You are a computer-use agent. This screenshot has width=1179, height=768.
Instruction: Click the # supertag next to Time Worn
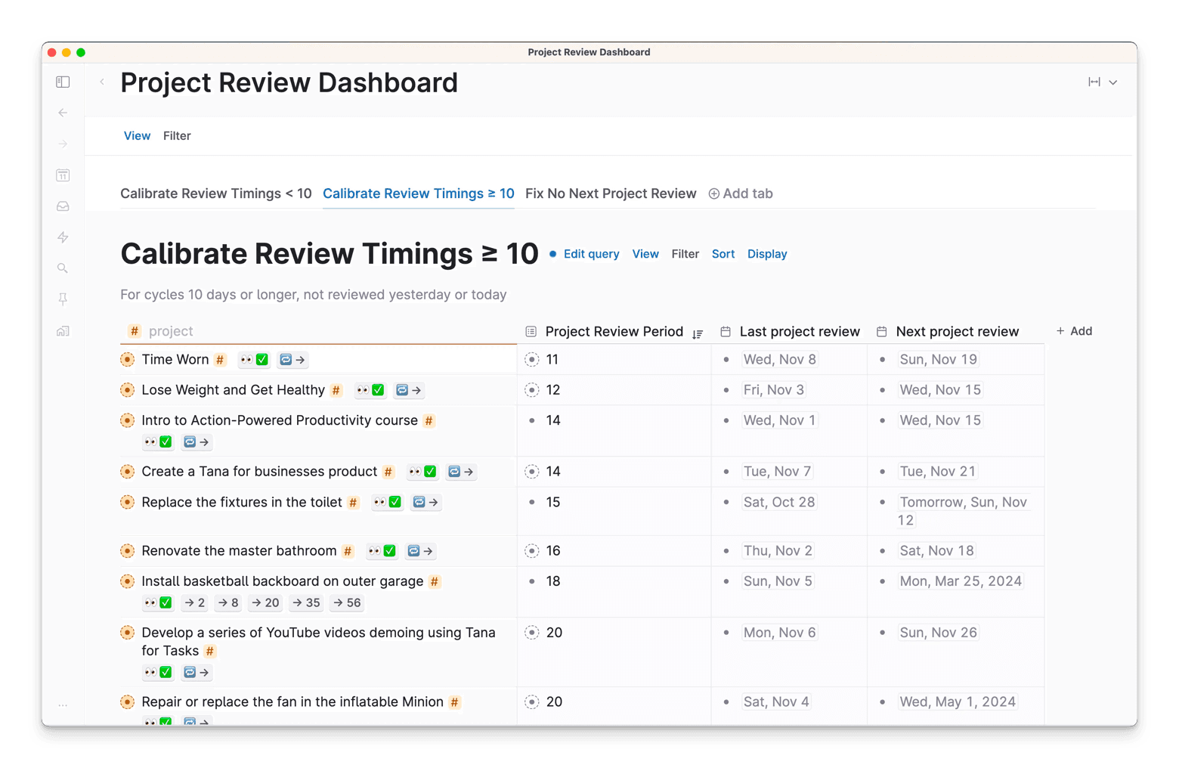tap(220, 360)
